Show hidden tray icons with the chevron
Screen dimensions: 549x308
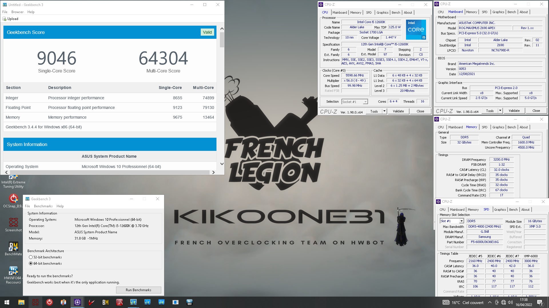(490, 303)
